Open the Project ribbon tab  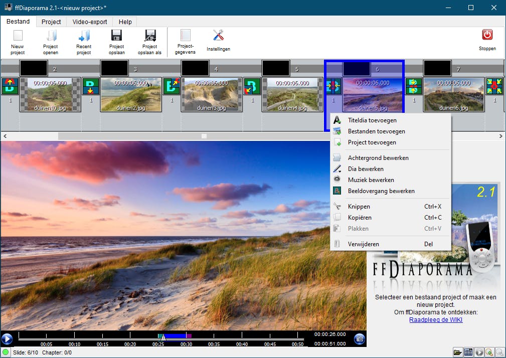point(51,22)
